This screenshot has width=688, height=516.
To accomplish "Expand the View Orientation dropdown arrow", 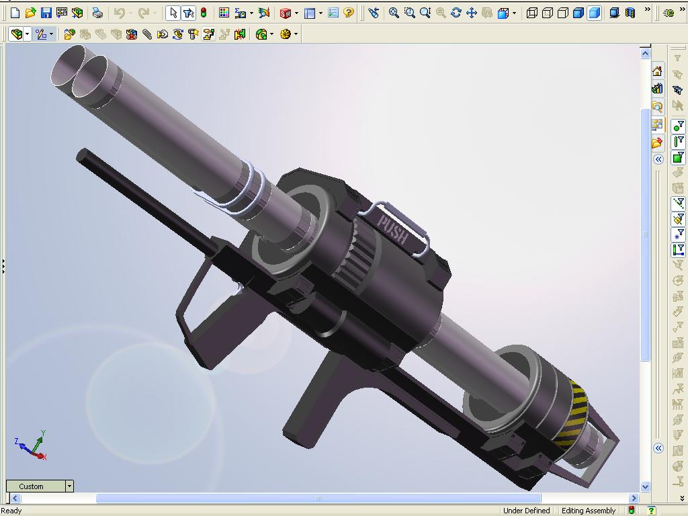I will click(515, 13).
